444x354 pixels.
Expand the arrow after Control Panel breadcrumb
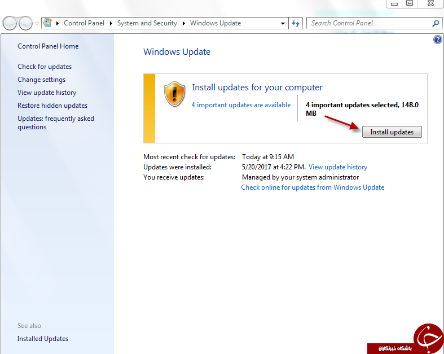coord(111,23)
